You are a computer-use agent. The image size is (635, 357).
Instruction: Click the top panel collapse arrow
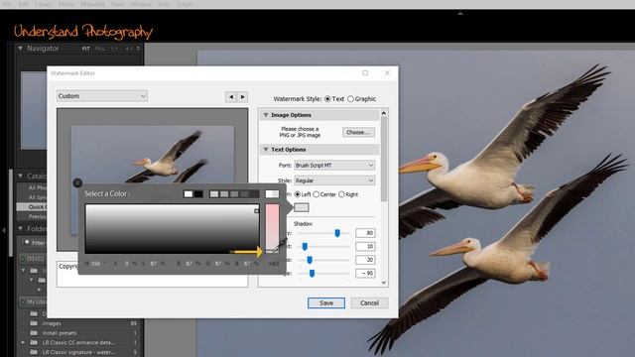[460, 13]
